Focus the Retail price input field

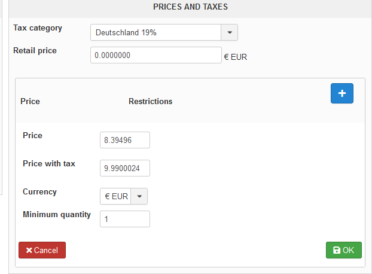coord(155,56)
